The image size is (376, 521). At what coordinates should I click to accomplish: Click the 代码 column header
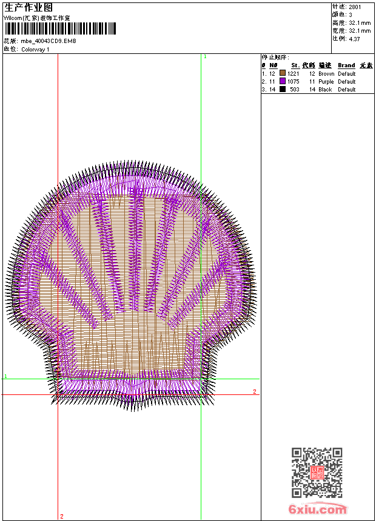click(309, 65)
